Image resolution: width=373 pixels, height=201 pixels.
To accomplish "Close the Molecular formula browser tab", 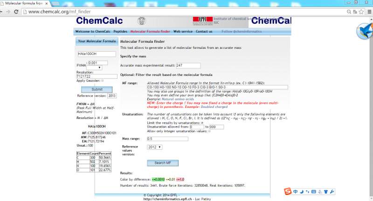I will tap(47, 4).
